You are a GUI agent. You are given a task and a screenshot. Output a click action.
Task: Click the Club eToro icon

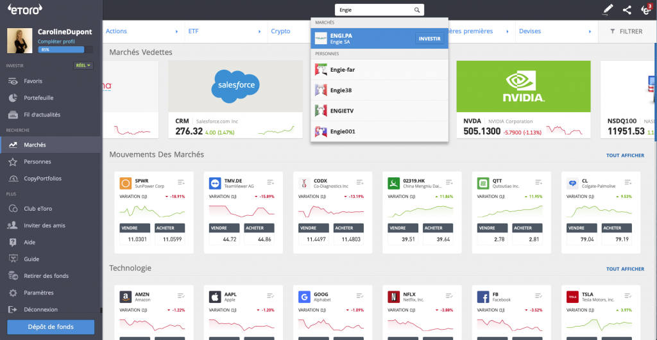[13, 209]
